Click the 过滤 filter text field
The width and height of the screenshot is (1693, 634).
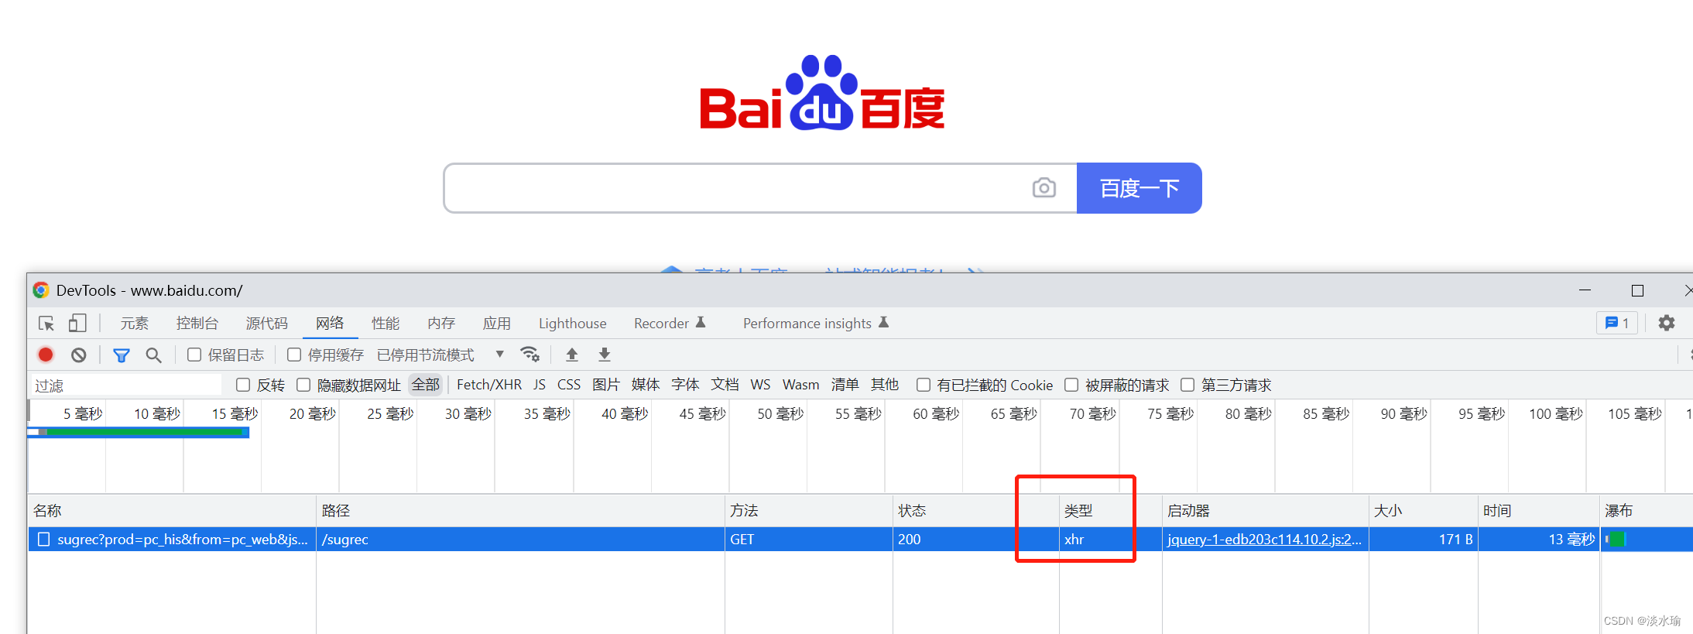tap(125, 386)
